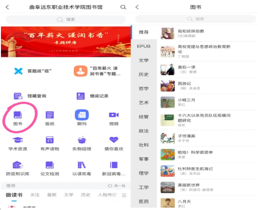258x210 pixels.
Task: Open 学术资源 graduation cap icon
Action: (x=17, y=140)
